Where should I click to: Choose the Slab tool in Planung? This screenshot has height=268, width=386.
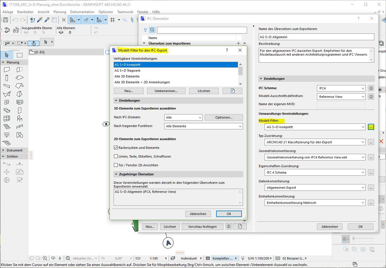pyautogui.click(x=20, y=78)
